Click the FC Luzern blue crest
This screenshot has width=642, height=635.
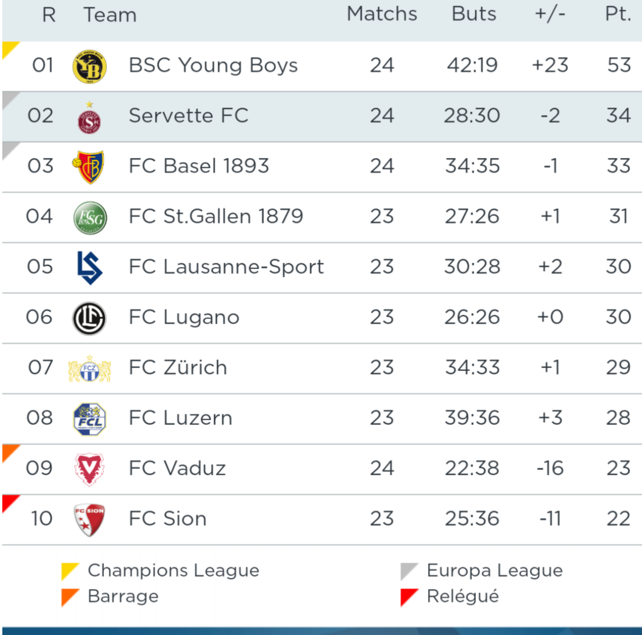(89, 419)
